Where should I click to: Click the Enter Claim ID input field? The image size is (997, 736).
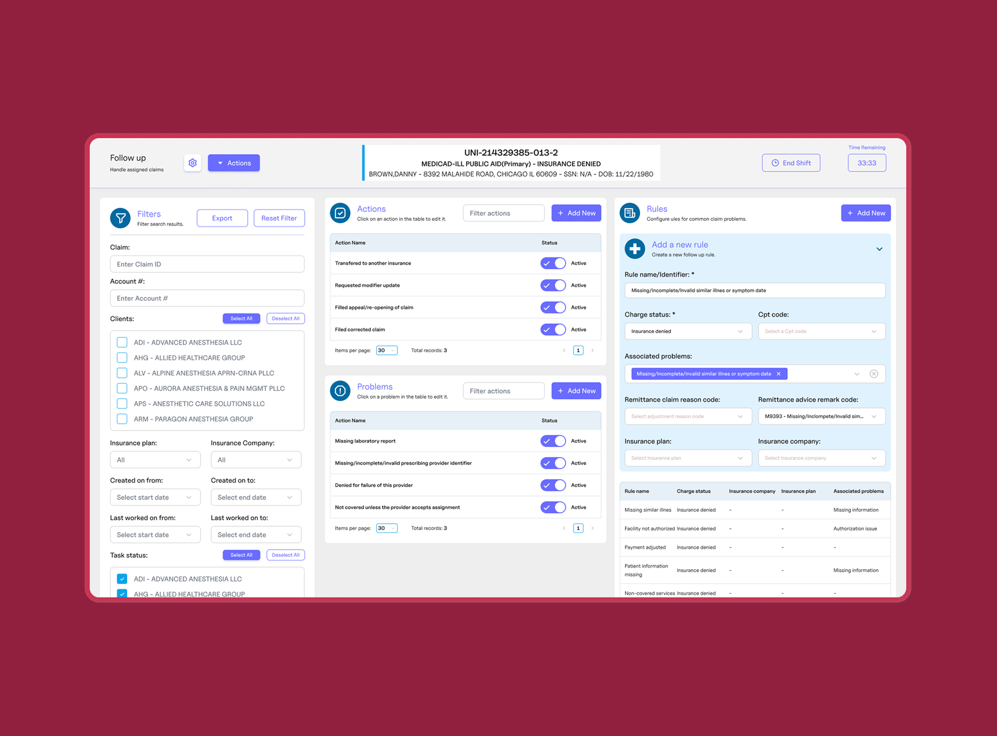(207, 264)
